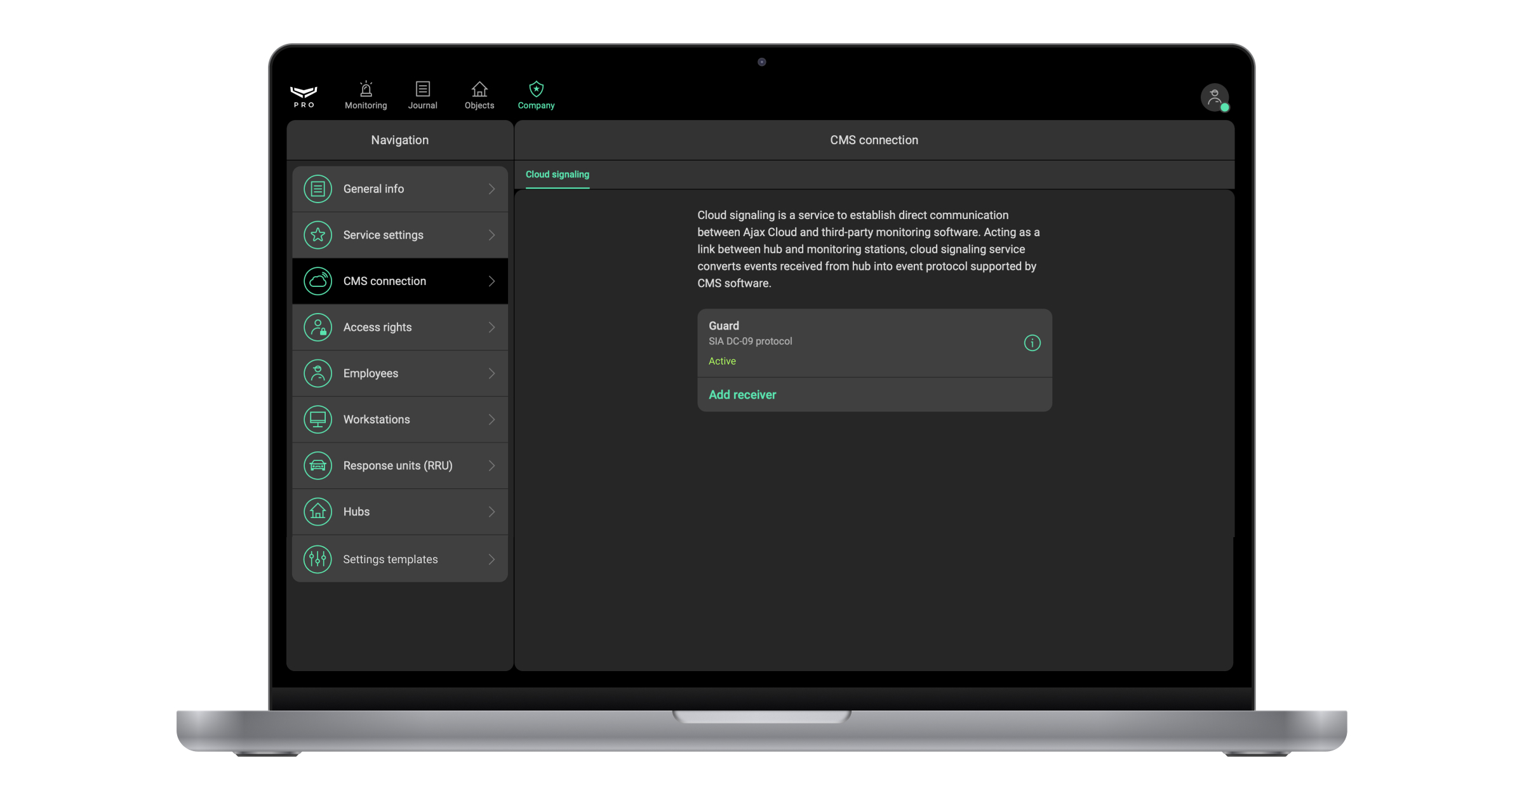
Task: Expand Workstations chevron
Action: coord(491,420)
